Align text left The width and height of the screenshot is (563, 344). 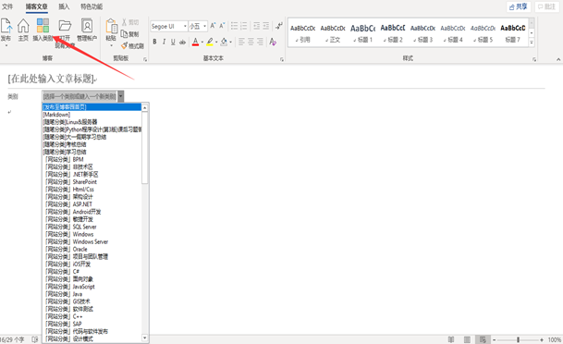pyautogui.click(x=241, y=42)
